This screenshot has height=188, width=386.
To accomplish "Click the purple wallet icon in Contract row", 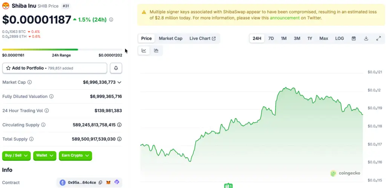I will (117, 182).
